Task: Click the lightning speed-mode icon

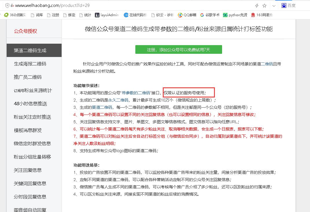Action: coord(257,5)
